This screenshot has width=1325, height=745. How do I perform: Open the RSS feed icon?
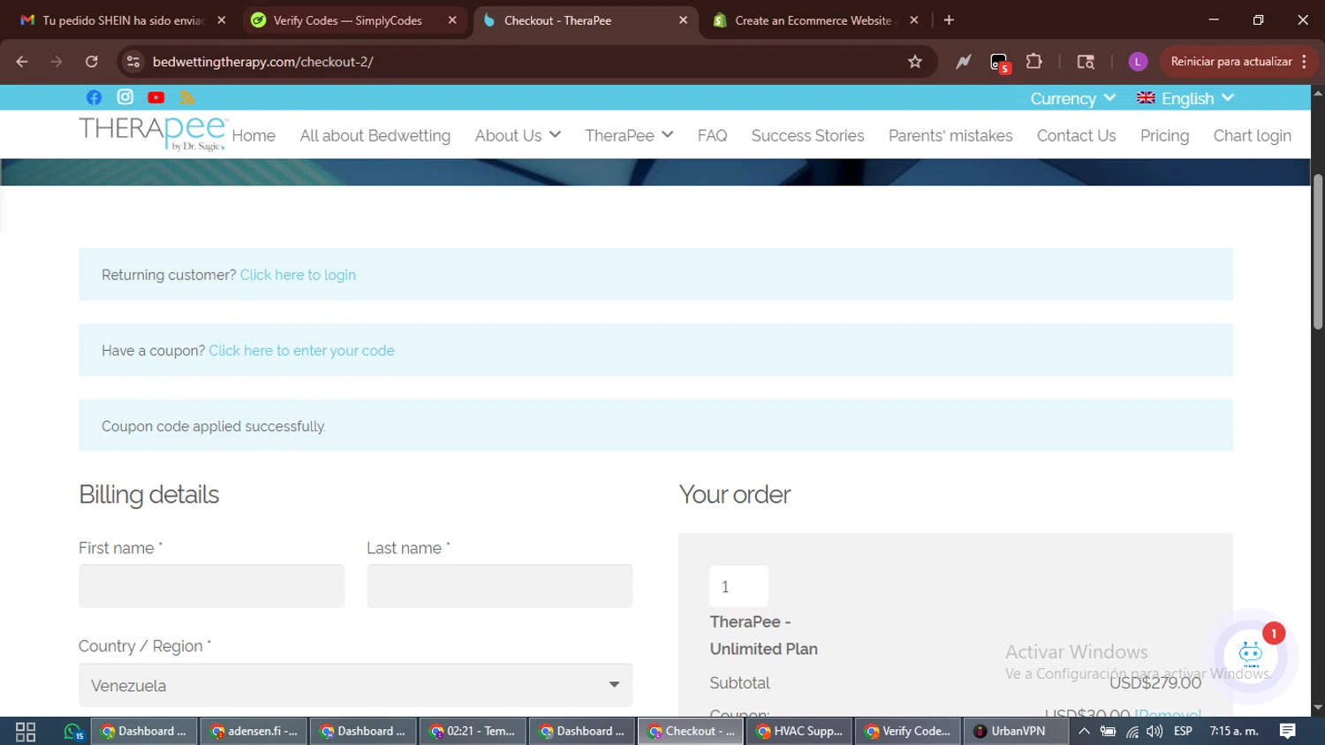[x=186, y=97]
